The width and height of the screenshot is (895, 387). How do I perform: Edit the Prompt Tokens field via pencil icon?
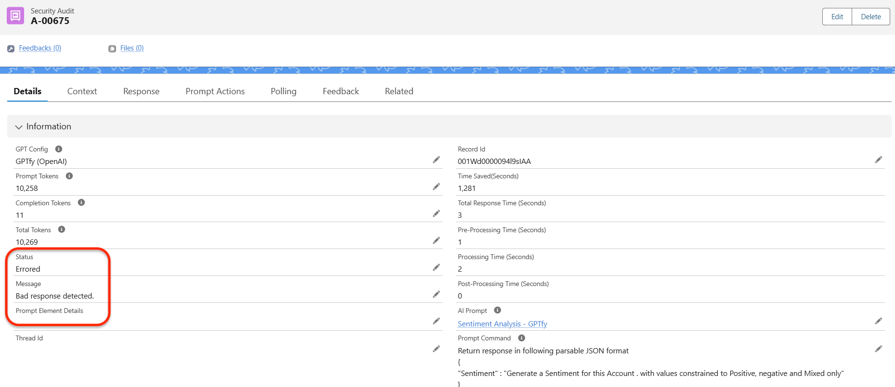(x=436, y=187)
